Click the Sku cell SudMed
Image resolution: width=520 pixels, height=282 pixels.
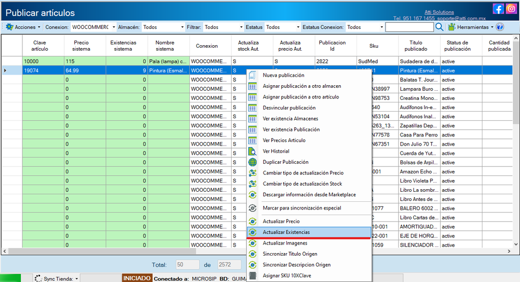tap(377, 61)
